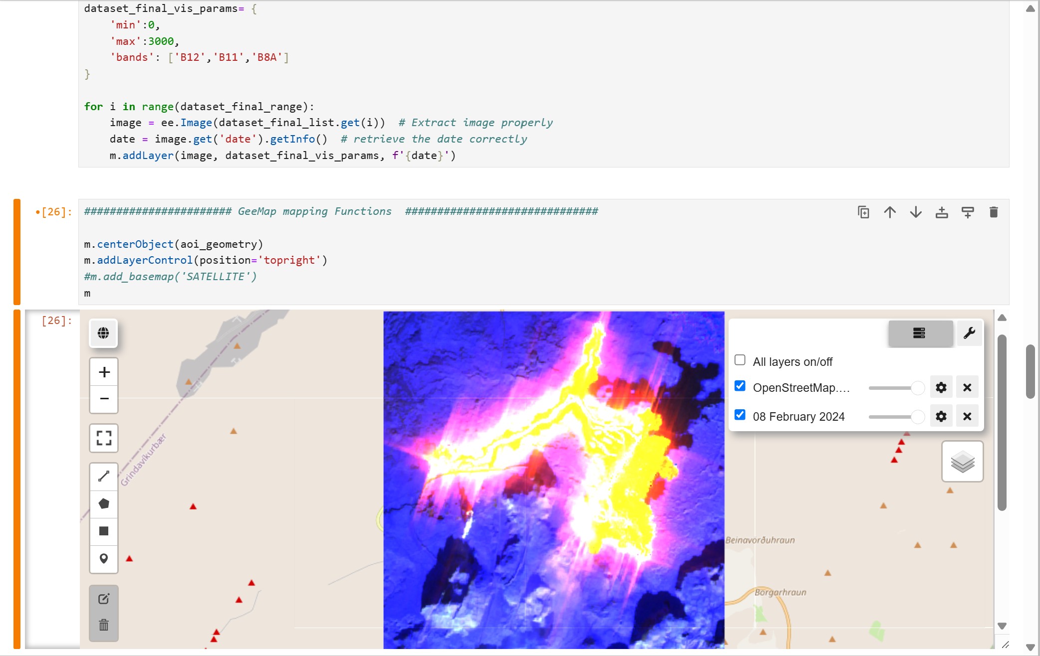Click the notebook page scrollbar thumb
1040x656 pixels.
point(1031,371)
